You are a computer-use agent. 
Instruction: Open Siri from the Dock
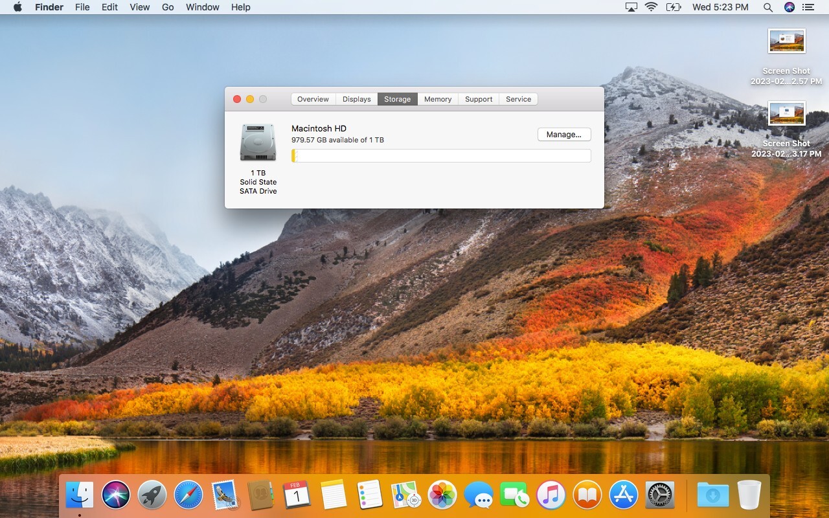(116, 495)
